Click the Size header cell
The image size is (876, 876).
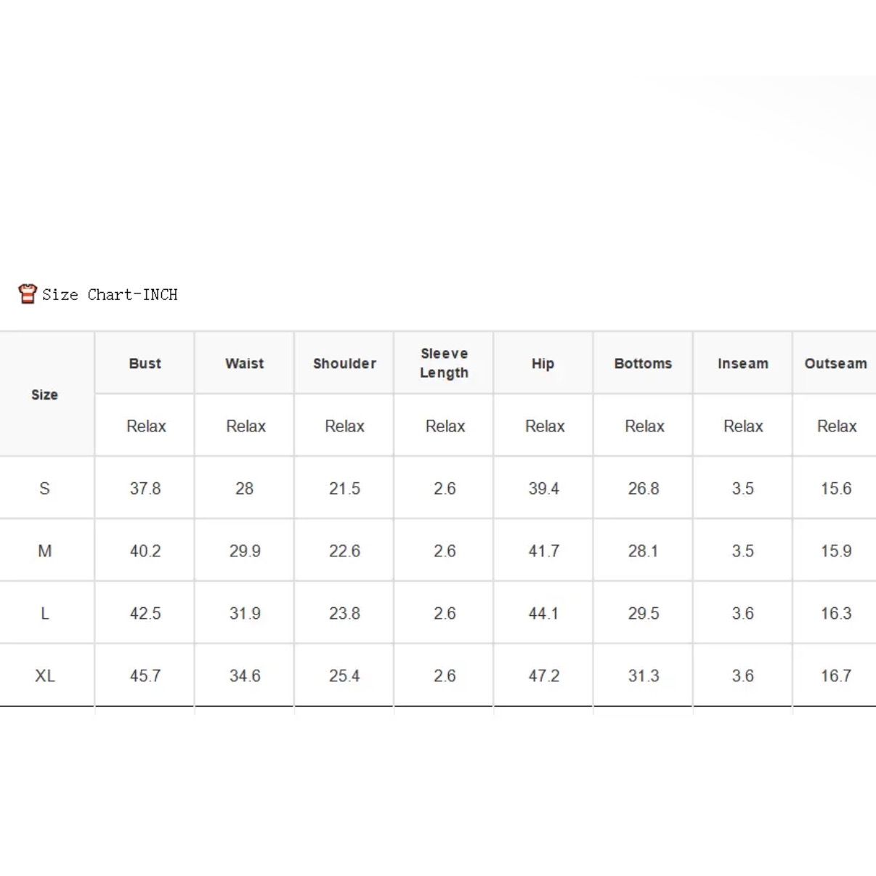coord(44,394)
